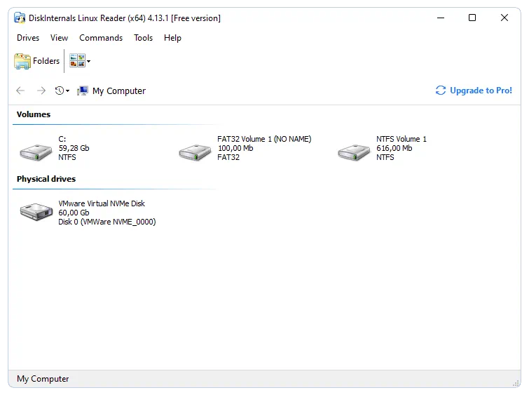Maximize the Linux Reader window
Screen dimensions: 529x395
[472, 18]
